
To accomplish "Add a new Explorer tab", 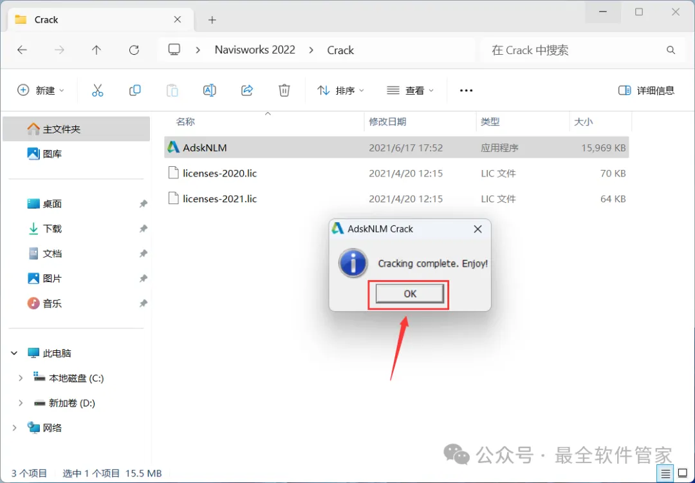I will click(x=212, y=20).
